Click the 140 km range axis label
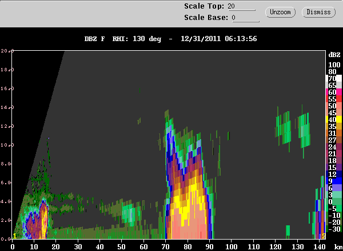The width and height of the screenshot is (343, 251). point(319,246)
